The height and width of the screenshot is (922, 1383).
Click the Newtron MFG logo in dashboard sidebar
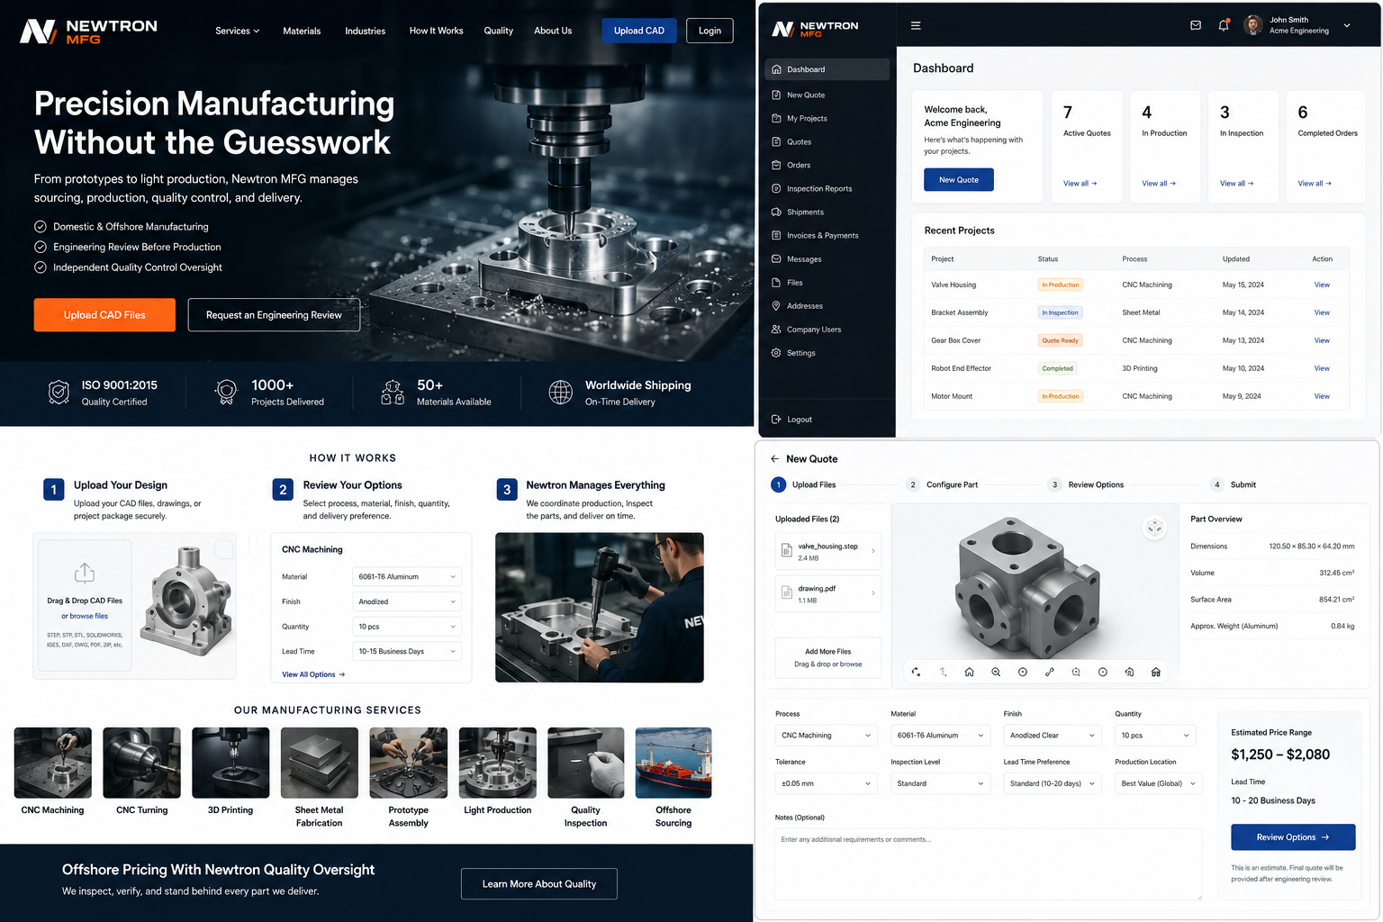click(815, 29)
